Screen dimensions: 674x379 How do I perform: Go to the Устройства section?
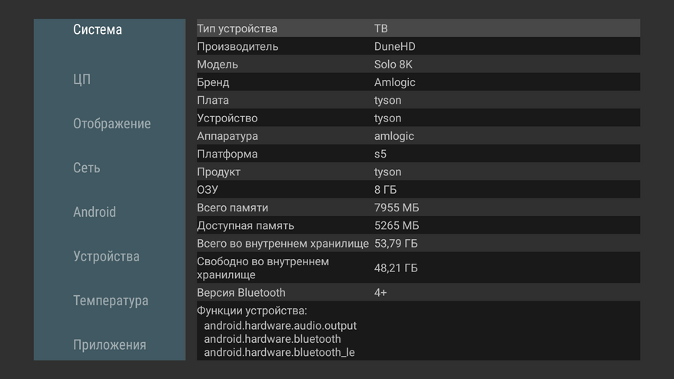coord(106,256)
